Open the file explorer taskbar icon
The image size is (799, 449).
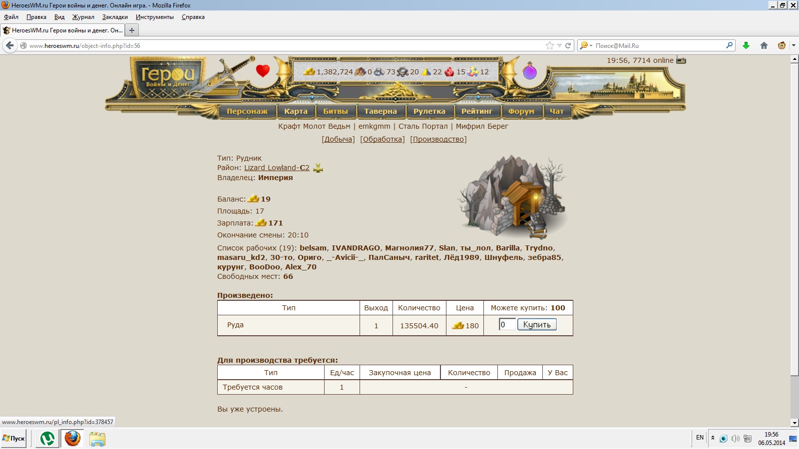click(97, 439)
